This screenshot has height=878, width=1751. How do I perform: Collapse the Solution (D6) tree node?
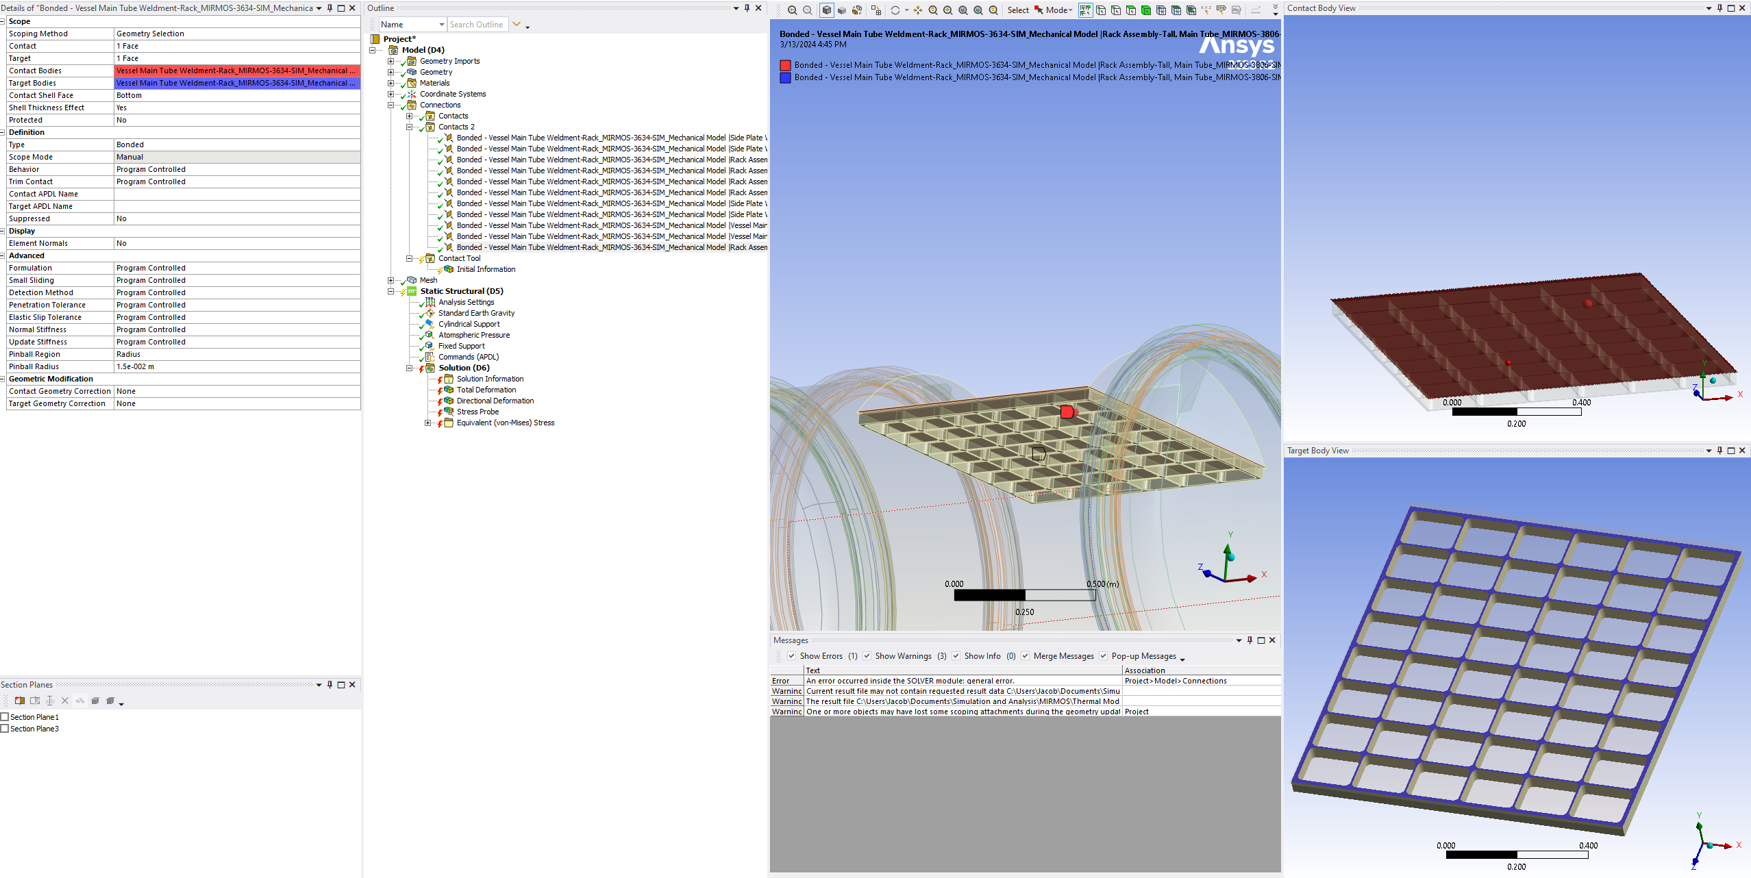pos(410,368)
